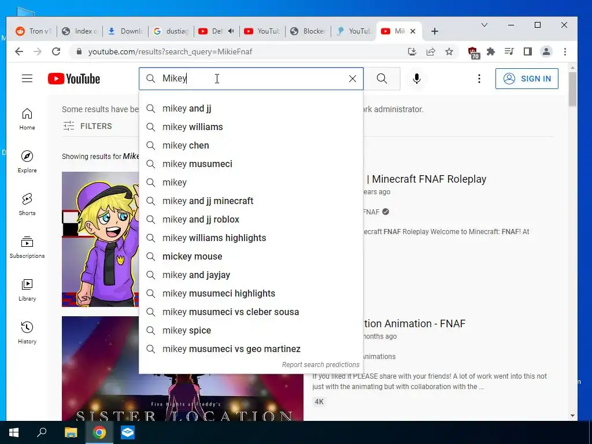The width and height of the screenshot is (592, 444).
Task: Select 'mikey and jayjay' suggestion
Action: 251,275
